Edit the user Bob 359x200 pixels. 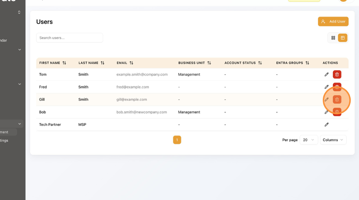327,112
